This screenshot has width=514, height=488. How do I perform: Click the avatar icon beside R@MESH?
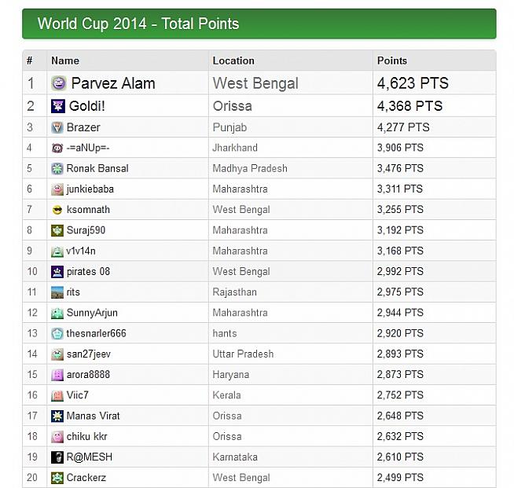[x=57, y=457]
